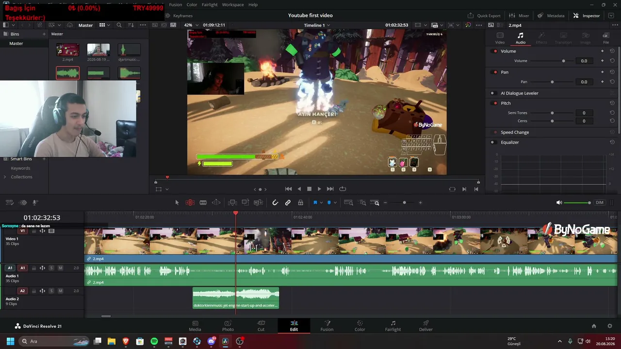Open the Keyframes panel
Image resolution: width=621 pixels, height=349 pixels.
coord(179,16)
